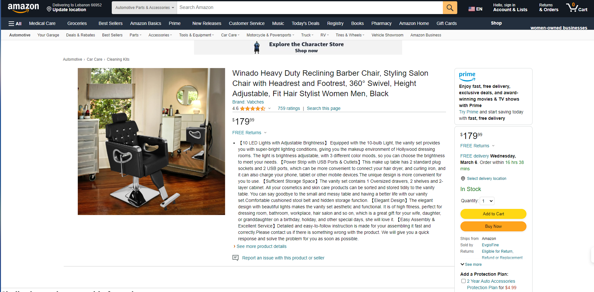Open the All hamburger menu
Screen dimensions: 594x292
coord(15,24)
